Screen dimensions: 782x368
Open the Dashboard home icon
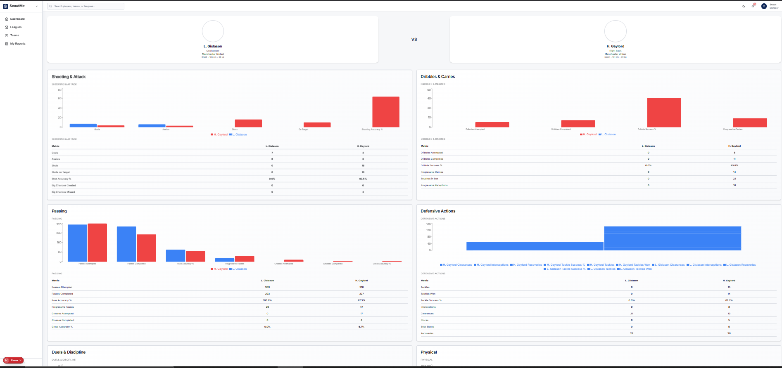pos(7,19)
